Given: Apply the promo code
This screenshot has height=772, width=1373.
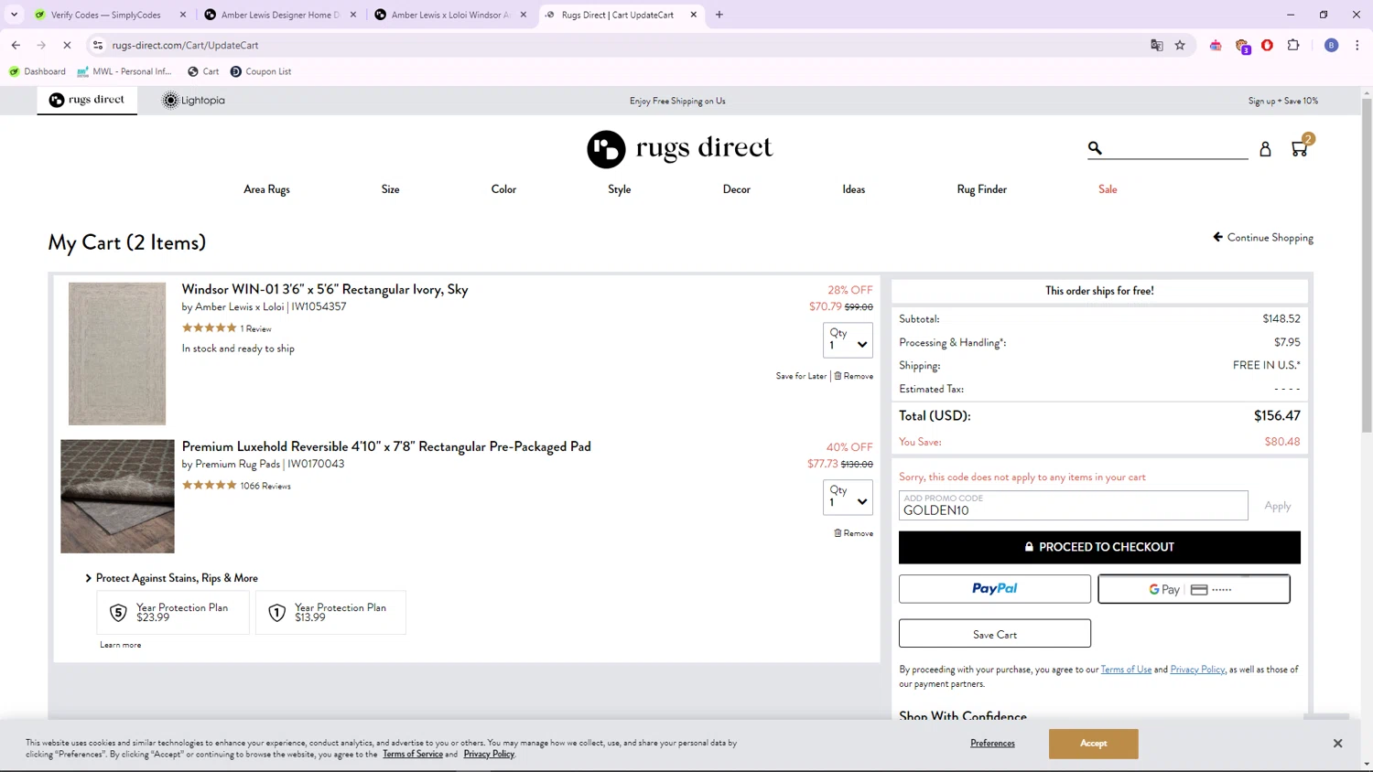Looking at the screenshot, I should (1277, 506).
